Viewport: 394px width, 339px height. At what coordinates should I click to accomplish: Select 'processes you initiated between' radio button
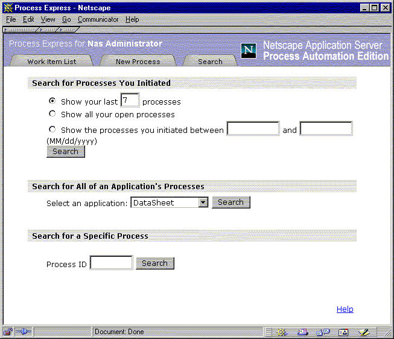click(52, 129)
